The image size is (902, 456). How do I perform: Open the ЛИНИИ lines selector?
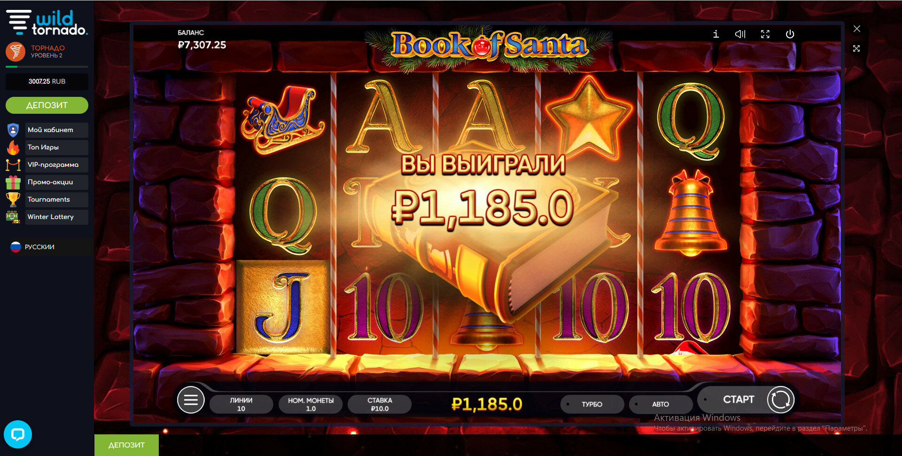tap(241, 404)
